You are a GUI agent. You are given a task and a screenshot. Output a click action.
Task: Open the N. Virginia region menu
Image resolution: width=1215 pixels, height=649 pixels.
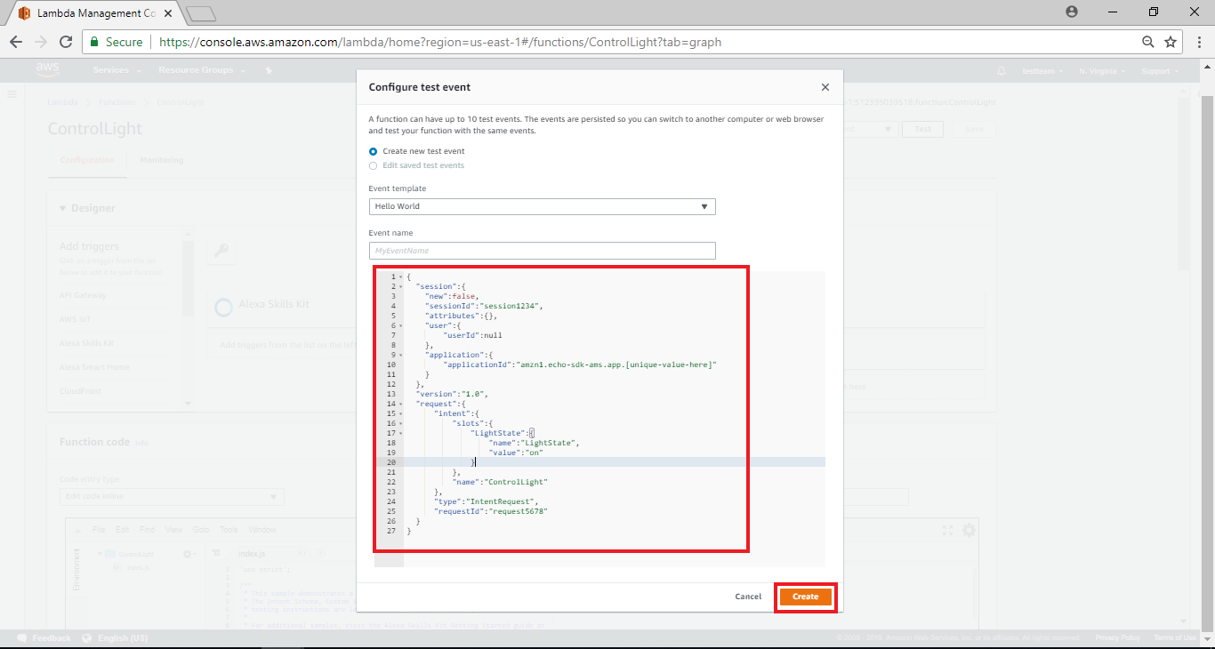[x=1102, y=71]
